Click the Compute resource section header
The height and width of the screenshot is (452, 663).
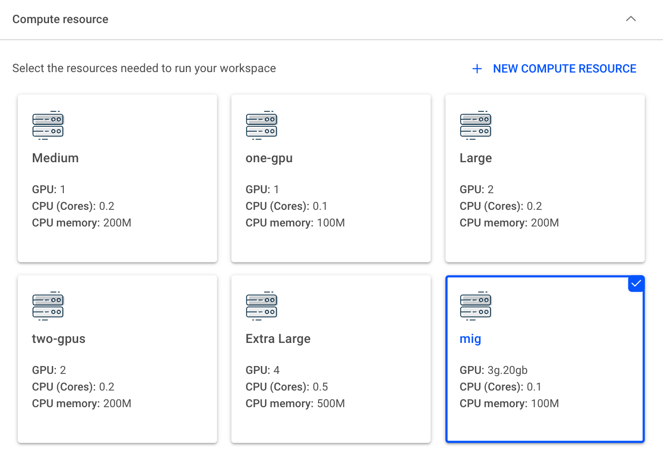pyautogui.click(x=61, y=19)
